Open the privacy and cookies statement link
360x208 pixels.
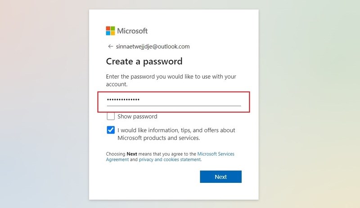click(x=170, y=159)
